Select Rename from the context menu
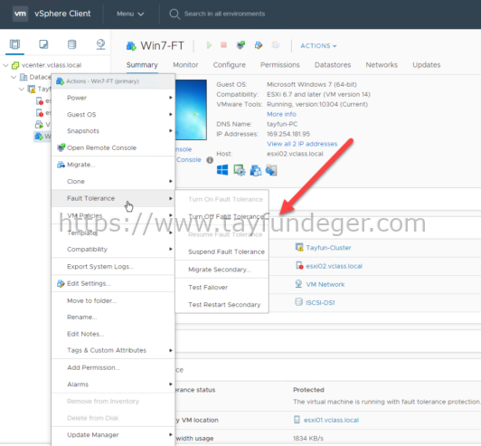The image size is (481, 446). pyautogui.click(x=113, y=317)
